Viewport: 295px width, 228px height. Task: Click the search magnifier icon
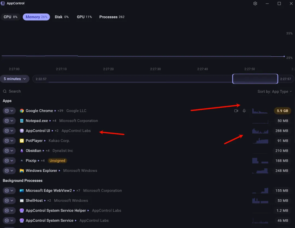click(5, 91)
